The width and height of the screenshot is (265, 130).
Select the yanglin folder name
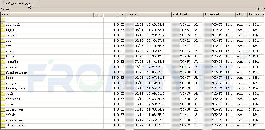(12, 83)
